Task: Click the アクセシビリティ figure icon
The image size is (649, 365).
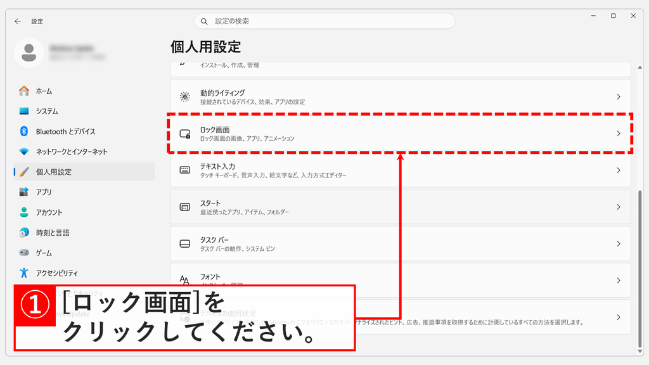Action: point(24,272)
